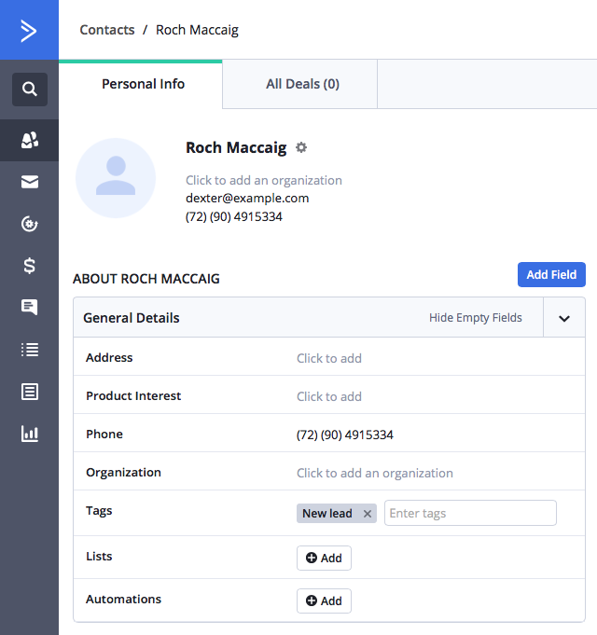Open Automations icon in sidebar
The height and width of the screenshot is (635, 597).
[x=29, y=224]
